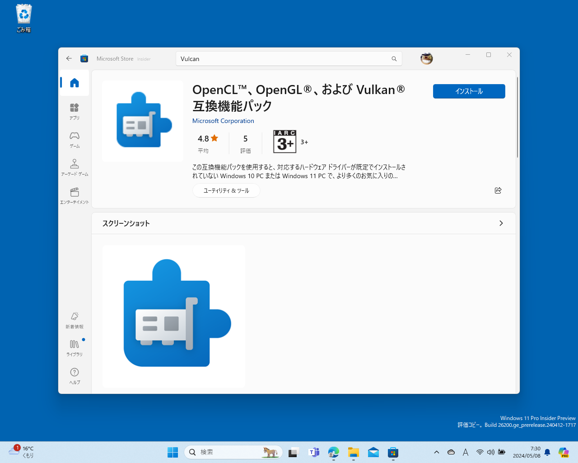
Task: Open Task View from the taskbar
Action: 294,452
